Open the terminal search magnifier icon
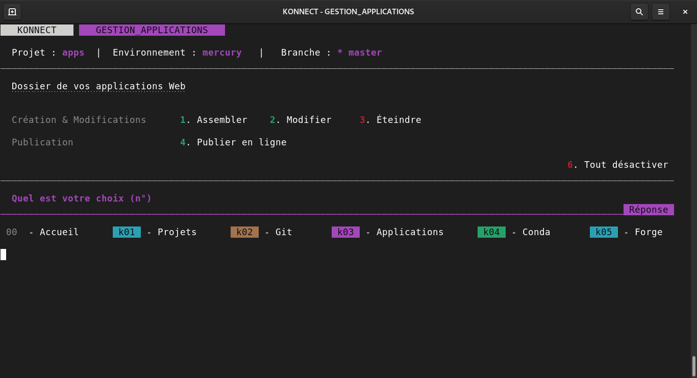 (x=639, y=12)
